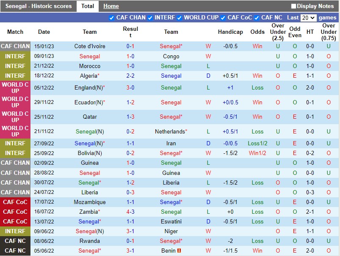340x256 pixels.
Task: Toggle the CAF NC checkbox
Action: 257,18
